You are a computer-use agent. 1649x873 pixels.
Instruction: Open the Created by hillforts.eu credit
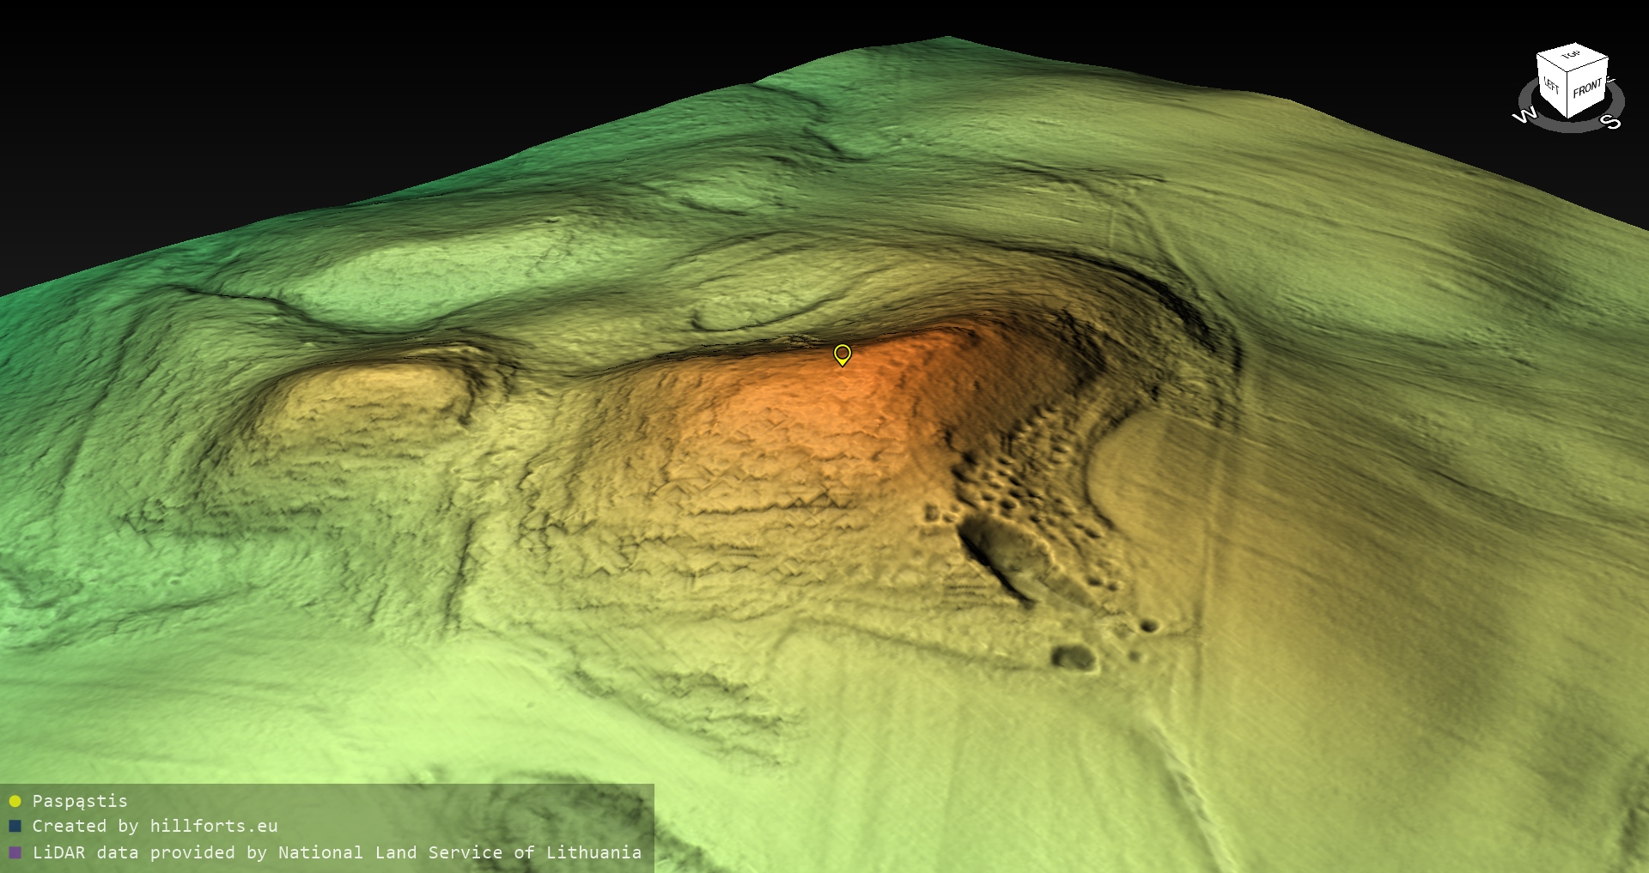(x=155, y=826)
